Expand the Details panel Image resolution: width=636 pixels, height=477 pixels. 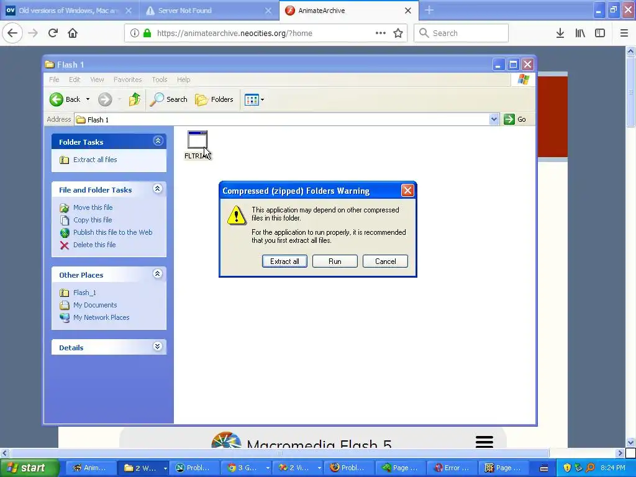[158, 347]
